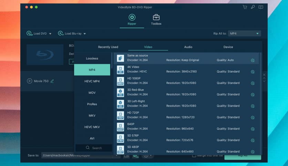The width and height of the screenshot is (288, 166).
Task: Open settings for 640P profile
Action: [253, 129]
